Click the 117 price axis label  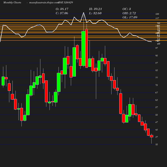(x=157, y=18)
